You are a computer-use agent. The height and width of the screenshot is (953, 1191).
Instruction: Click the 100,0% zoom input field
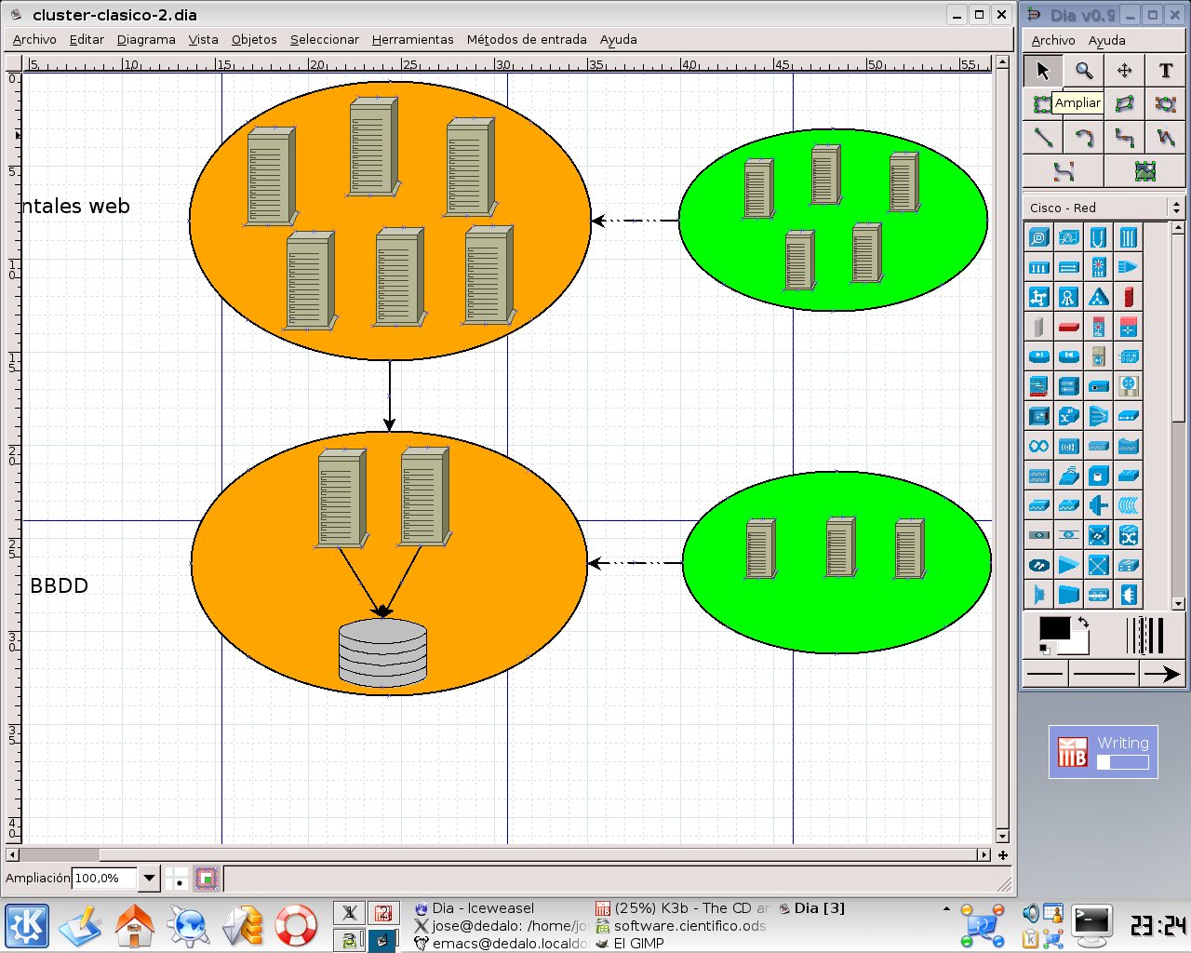[x=103, y=878]
